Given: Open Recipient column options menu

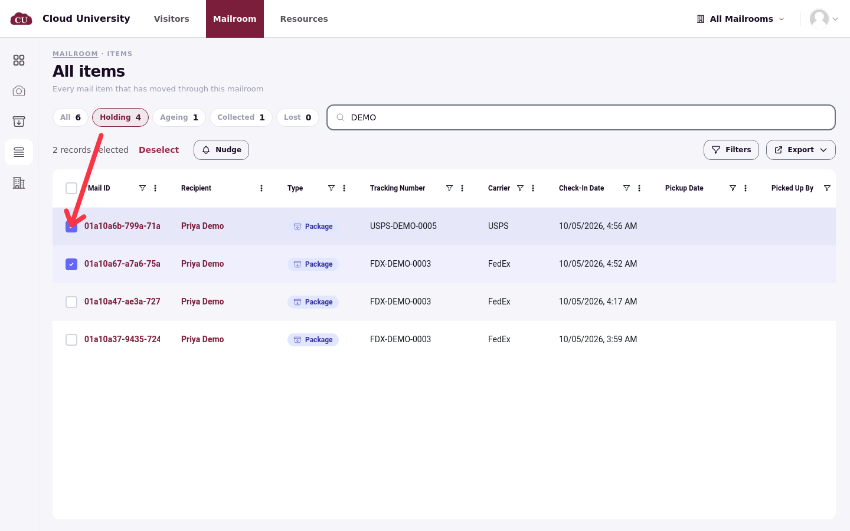Looking at the screenshot, I should 261,188.
